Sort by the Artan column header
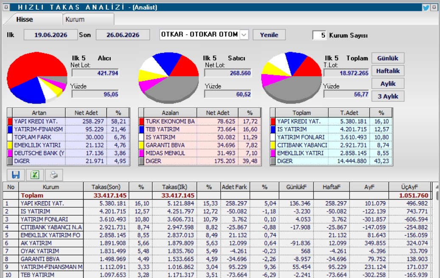440x278 pixels. tap(39, 113)
